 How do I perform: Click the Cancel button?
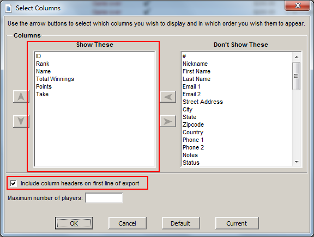[x=128, y=223]
